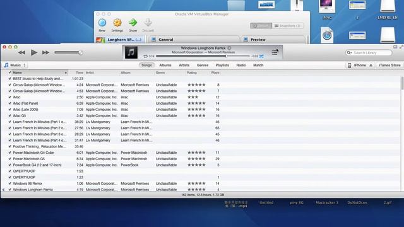The image size is (404, 227).
Task: Uncheck the Windows 98 Remix song
Action: click(10, 183)
